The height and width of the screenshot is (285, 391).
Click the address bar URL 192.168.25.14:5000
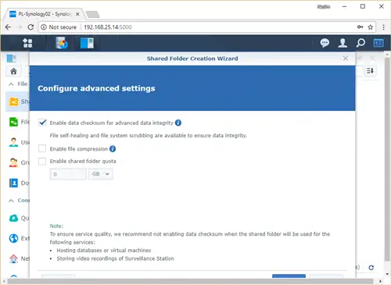pyautogui.click(x=108, y=27)
